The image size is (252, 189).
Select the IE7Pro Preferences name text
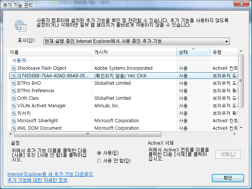pos(36,91)
